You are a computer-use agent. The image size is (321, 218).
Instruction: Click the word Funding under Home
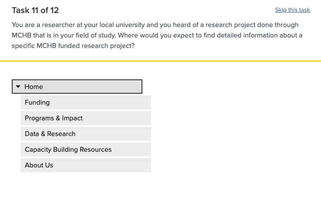point(37,102)
